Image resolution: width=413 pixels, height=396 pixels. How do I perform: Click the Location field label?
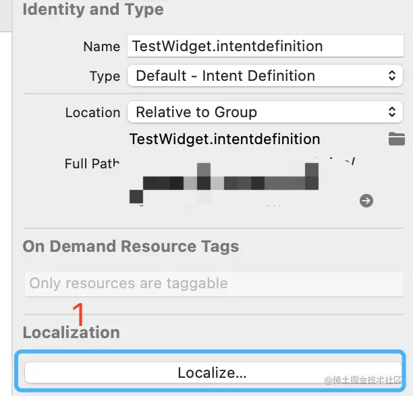point(93,112)
